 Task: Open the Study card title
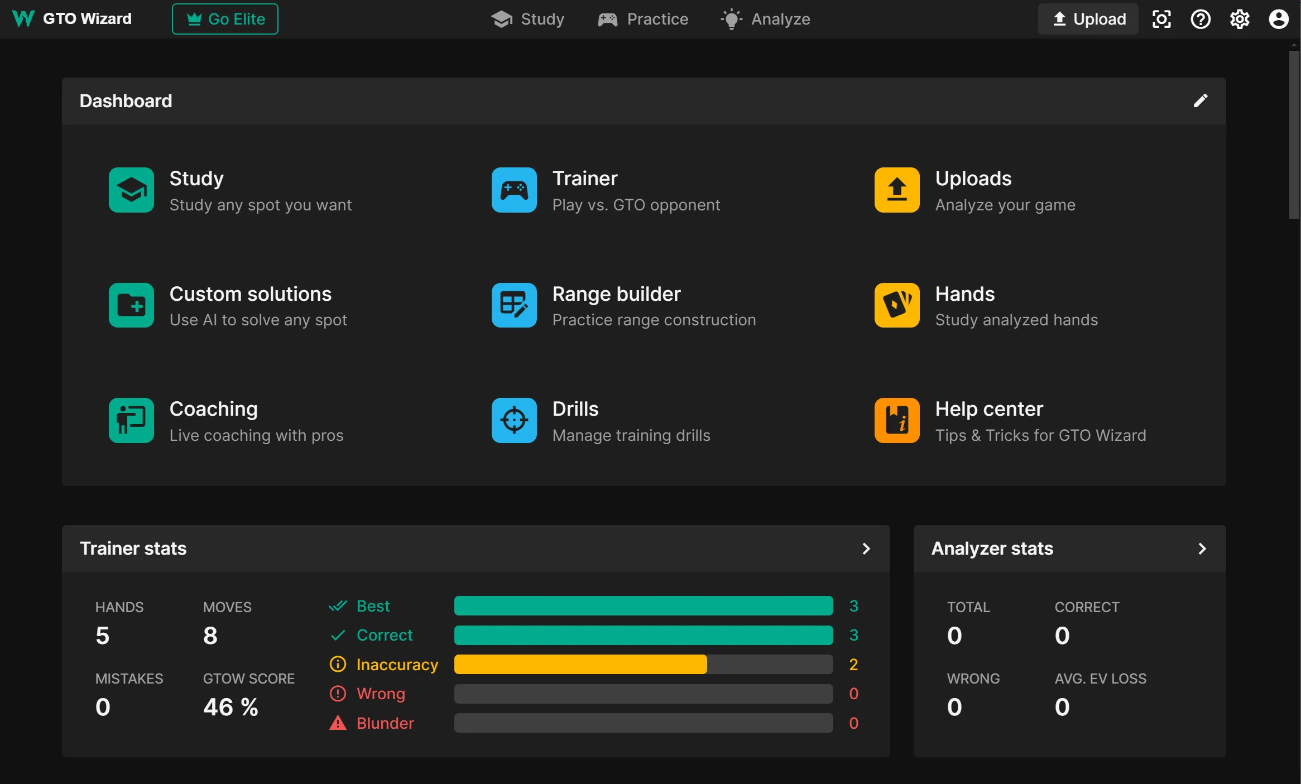tap(196, 179)
